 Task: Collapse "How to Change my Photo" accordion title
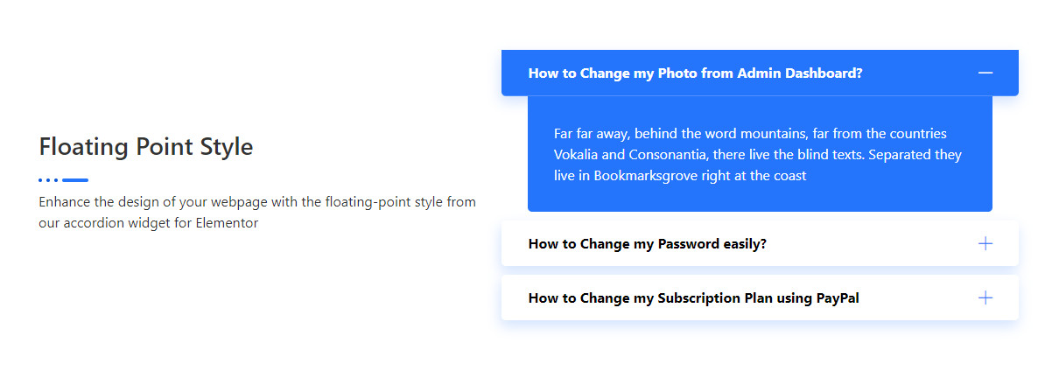click(695, 73)
